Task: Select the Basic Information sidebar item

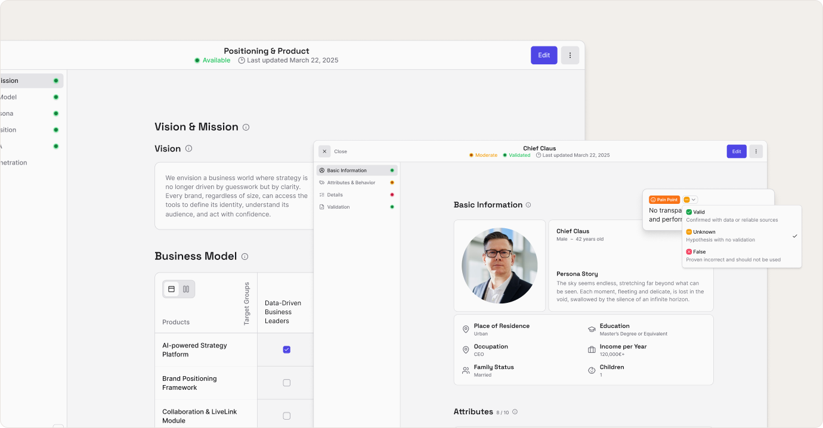Action: (x=357, y=170)
